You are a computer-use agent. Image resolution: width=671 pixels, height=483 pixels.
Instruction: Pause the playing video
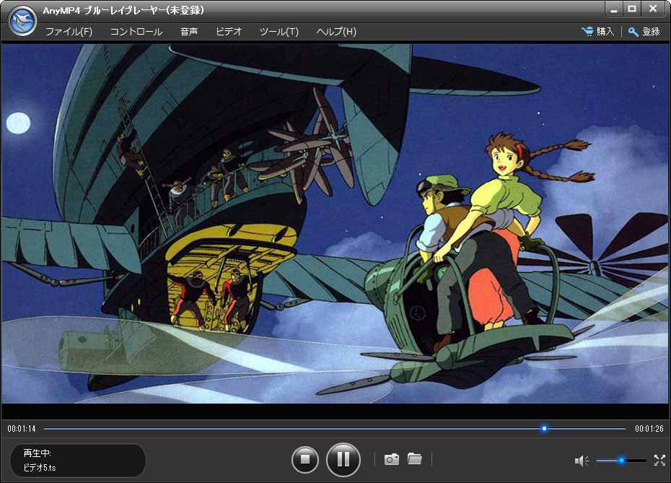(343, 459)
